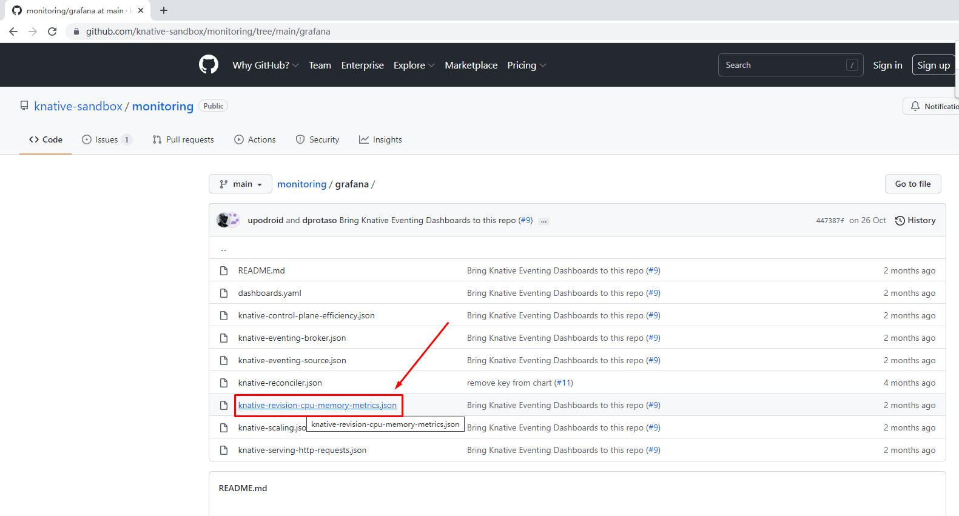The height and width of the screenshot is (516, 959).
Task: View commit History
Action: tap(915, 220)
